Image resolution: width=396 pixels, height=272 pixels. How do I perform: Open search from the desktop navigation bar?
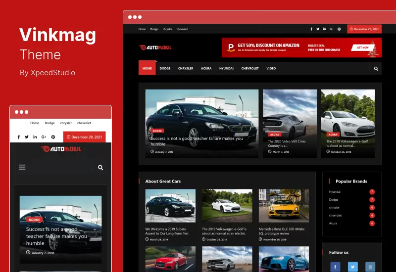376,69
